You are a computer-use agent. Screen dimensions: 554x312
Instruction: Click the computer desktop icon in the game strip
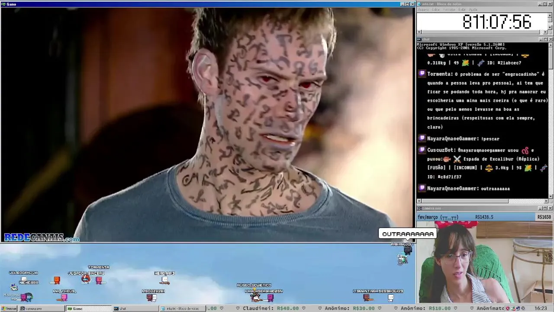coord(13,287)
